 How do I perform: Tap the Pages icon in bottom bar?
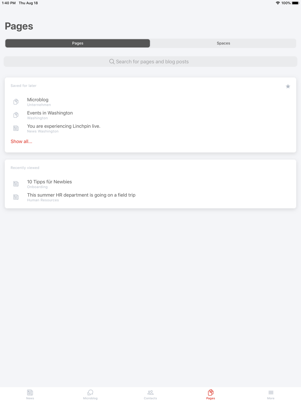[x=211, y=392]
